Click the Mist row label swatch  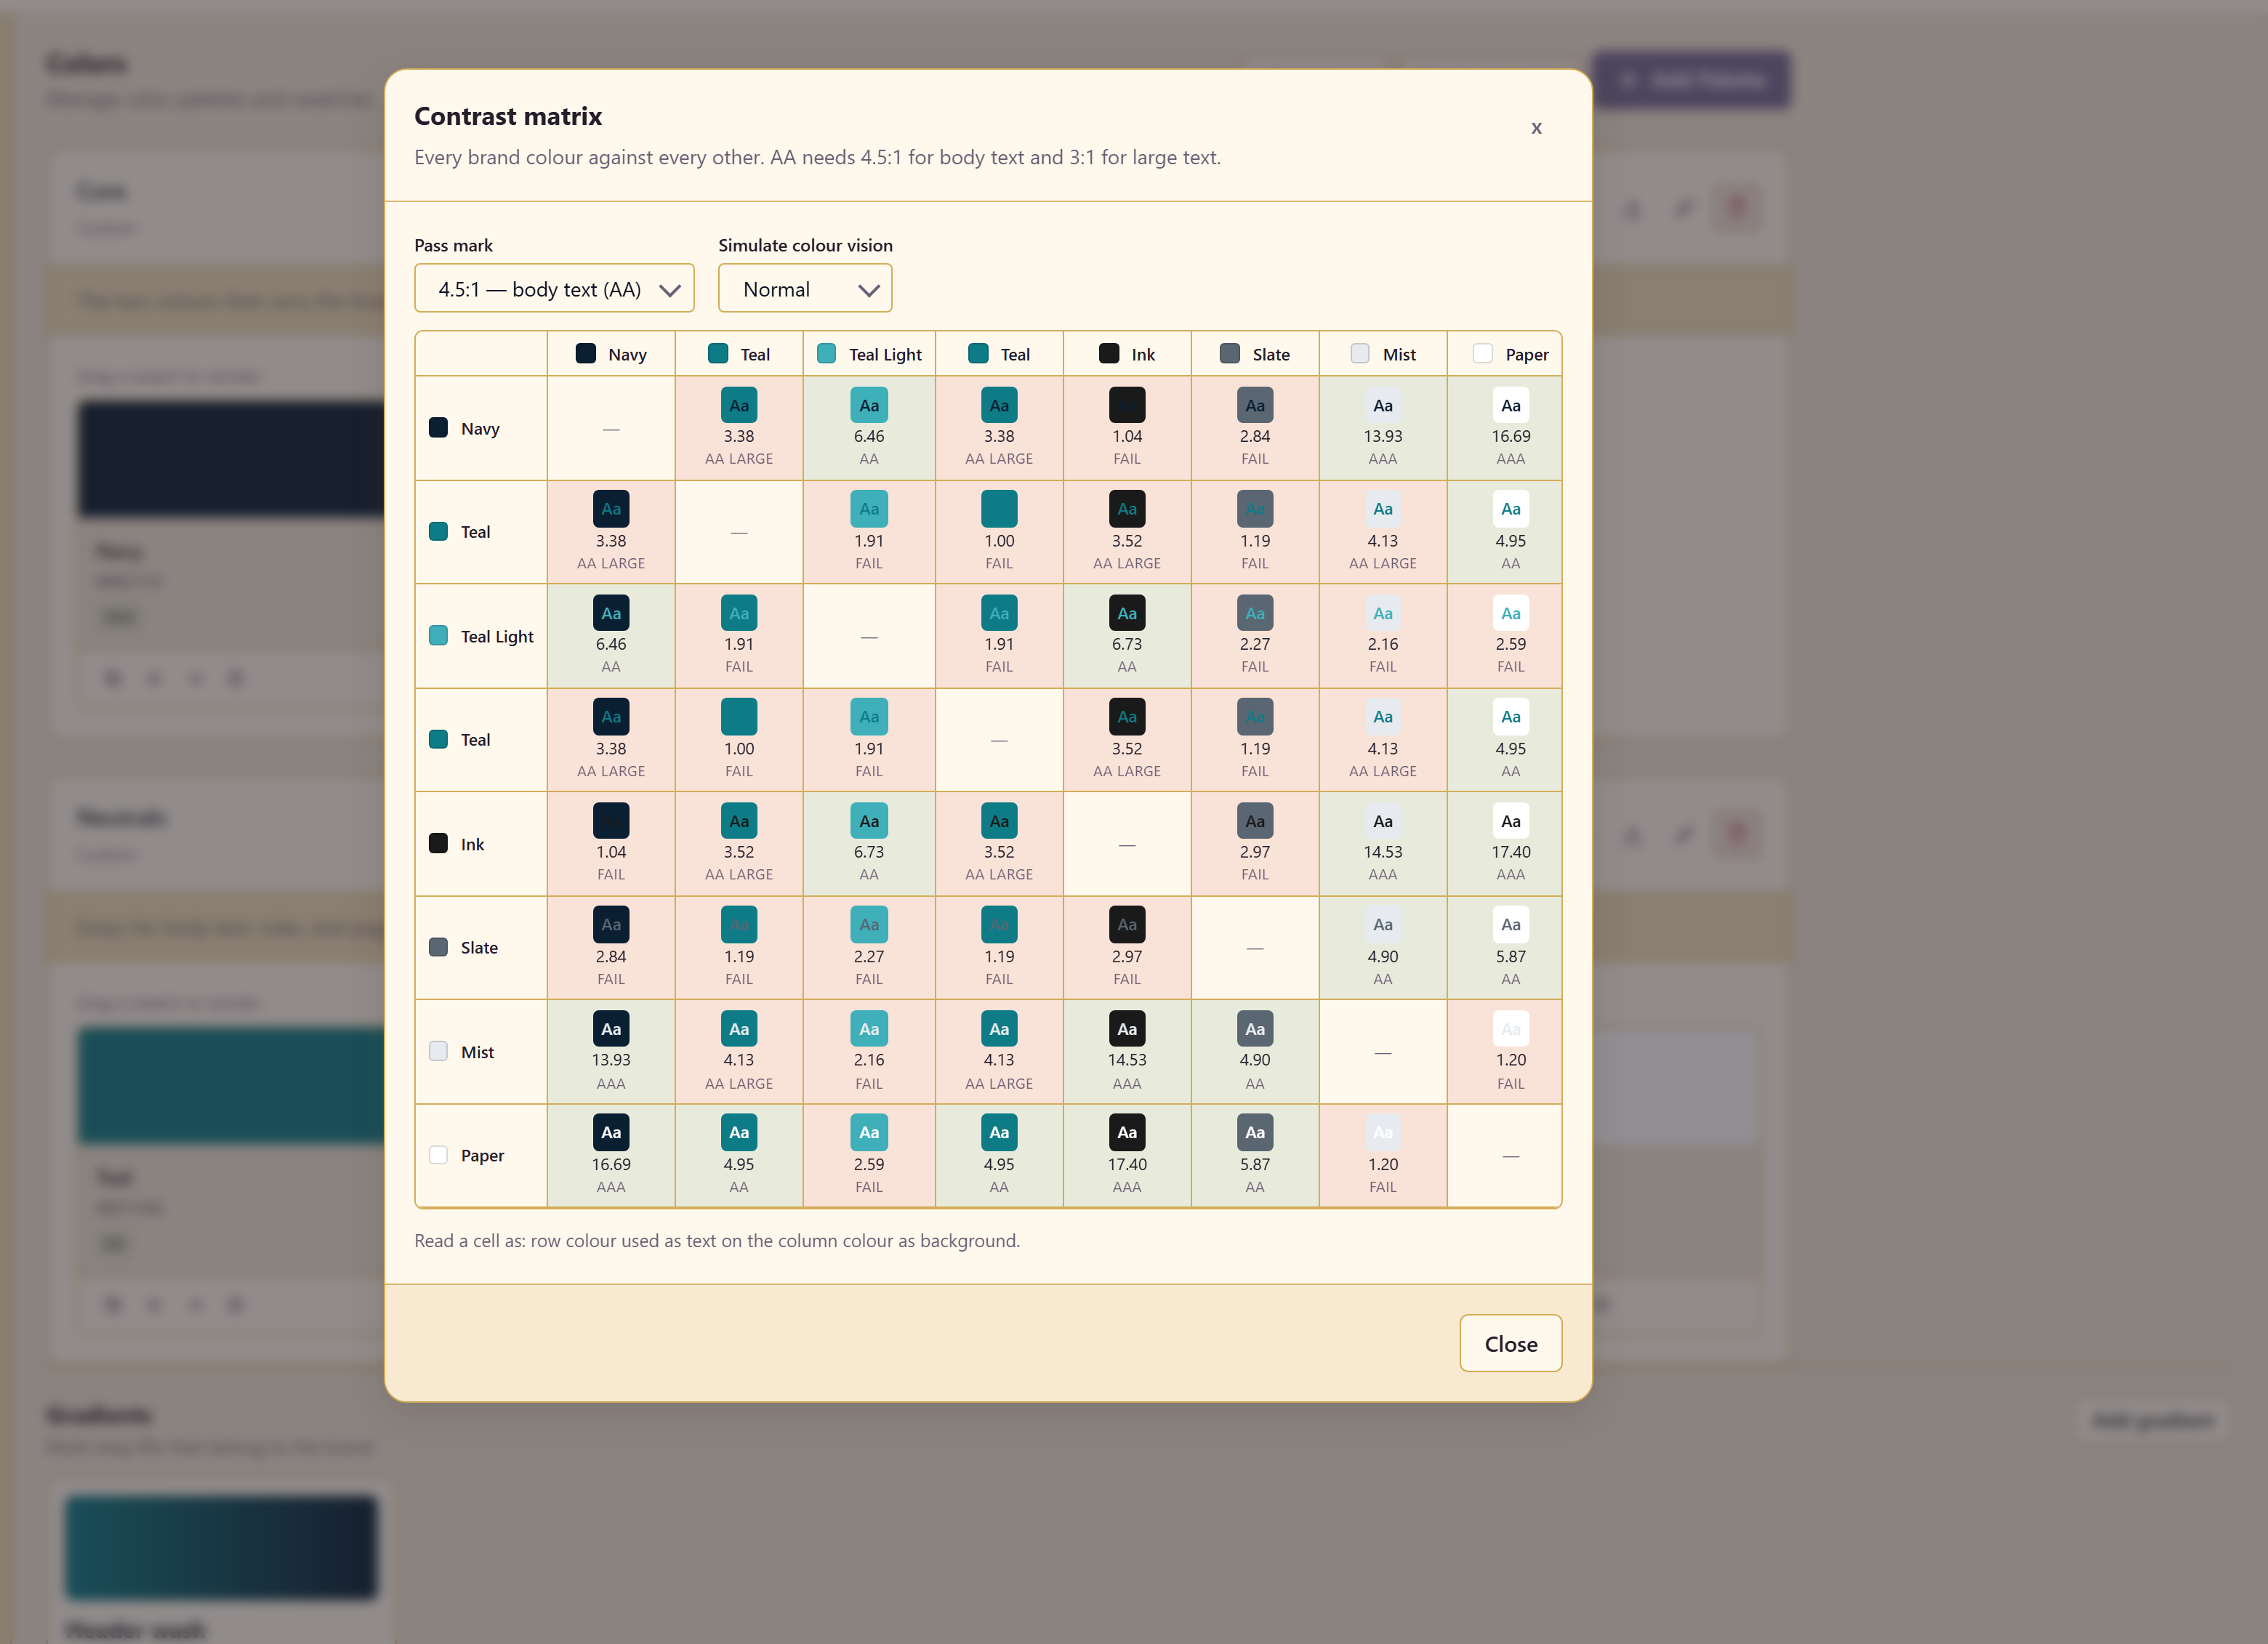(x=438, y=1051)
